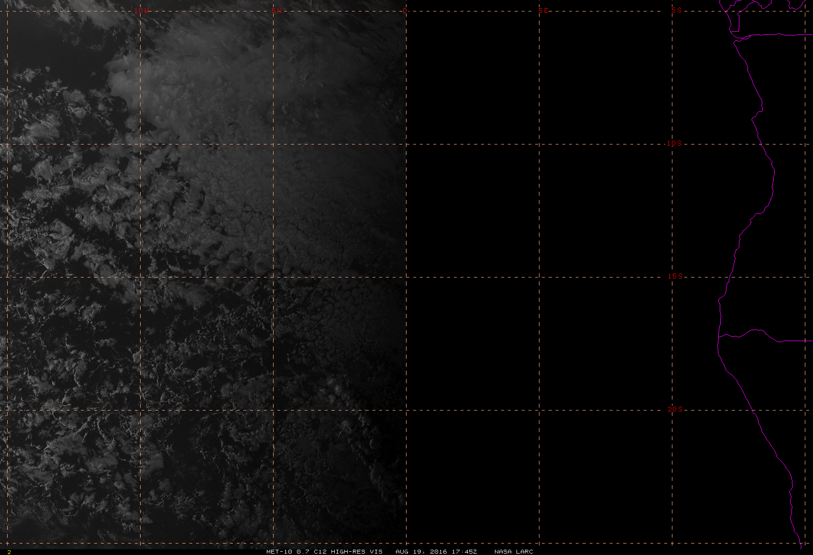Click the 10W longitude label
813x555 pixels.
point(141,11)
